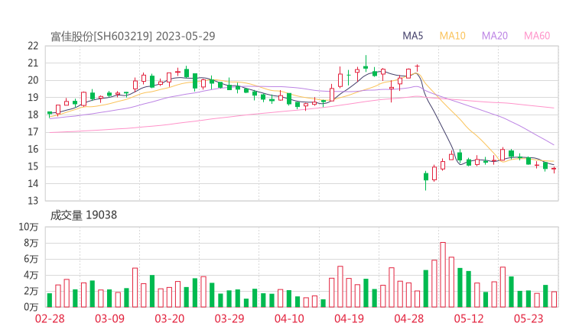Click the 19 price axis label
Image resolution: width=566 pixels, height=336 pixels.
pyautogui.click(x=33, y=97)
